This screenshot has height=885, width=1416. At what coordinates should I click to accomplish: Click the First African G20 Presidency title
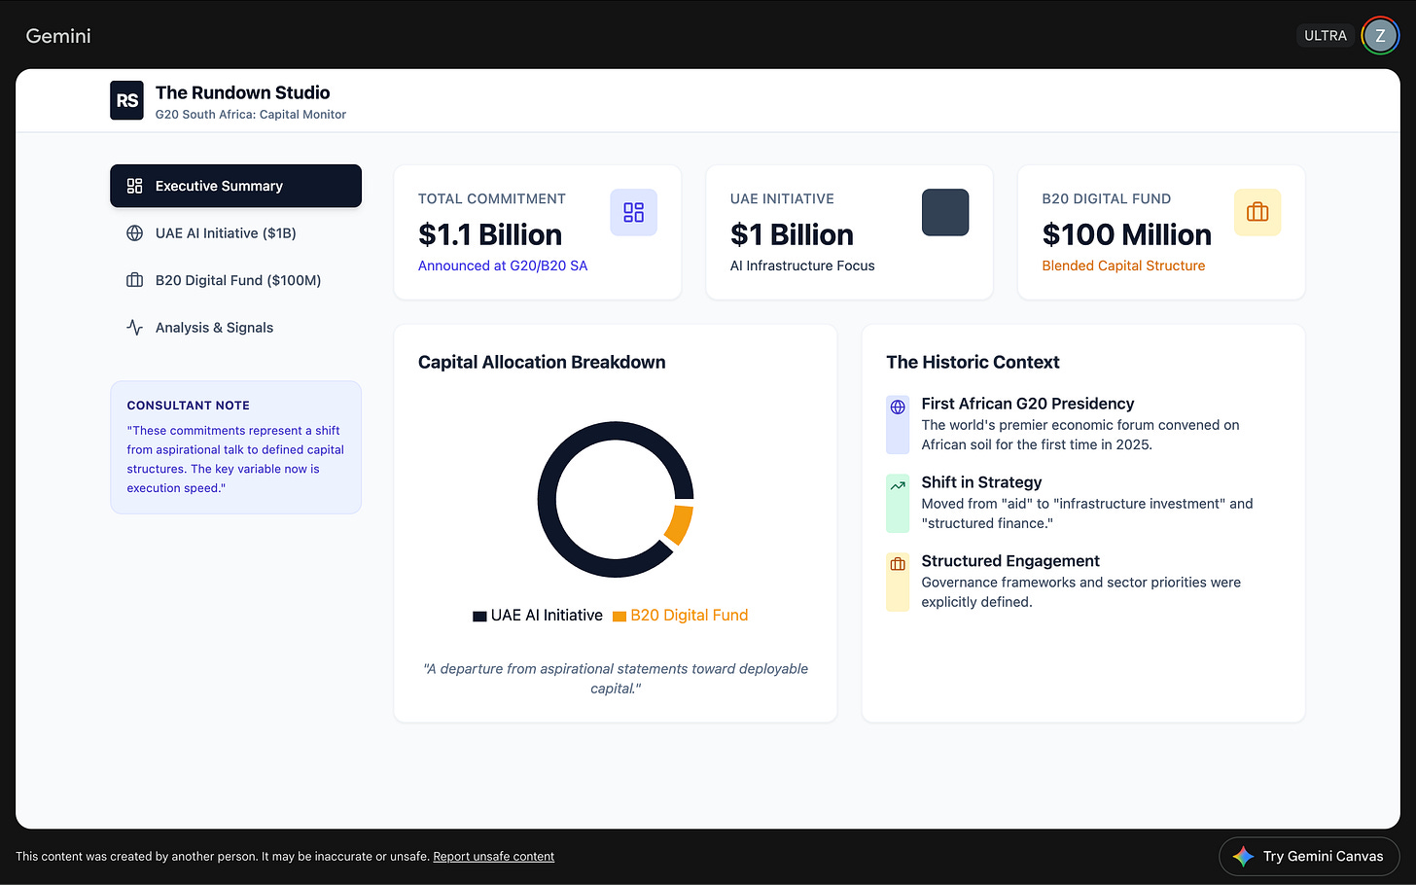(1028, 404)
